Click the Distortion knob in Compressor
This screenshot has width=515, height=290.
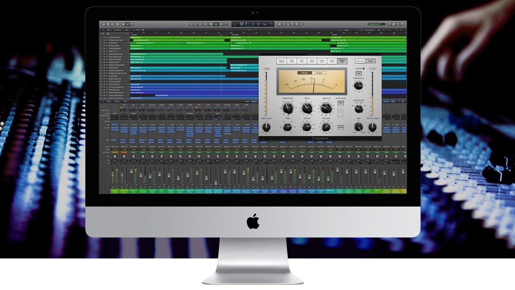(359, 109)
